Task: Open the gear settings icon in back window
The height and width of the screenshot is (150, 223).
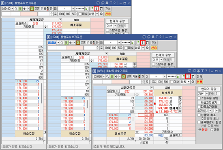Action: click(x=101, y=14)
